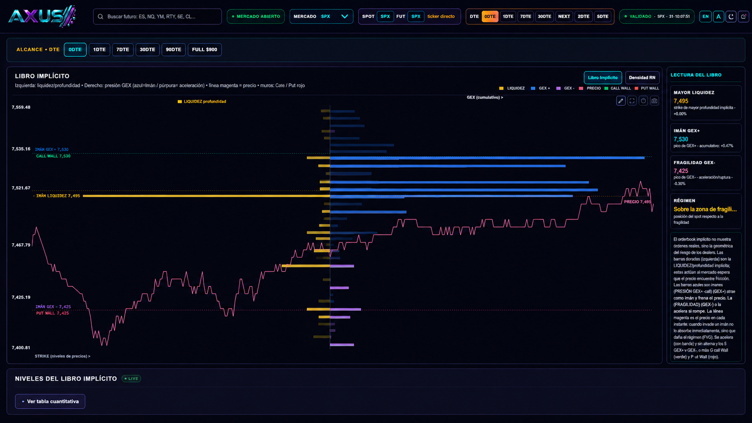The width and height of the screenshot is (752, 423).
Task: Choose 1DTE in Alcance DTE row
Action: point(99,49)
